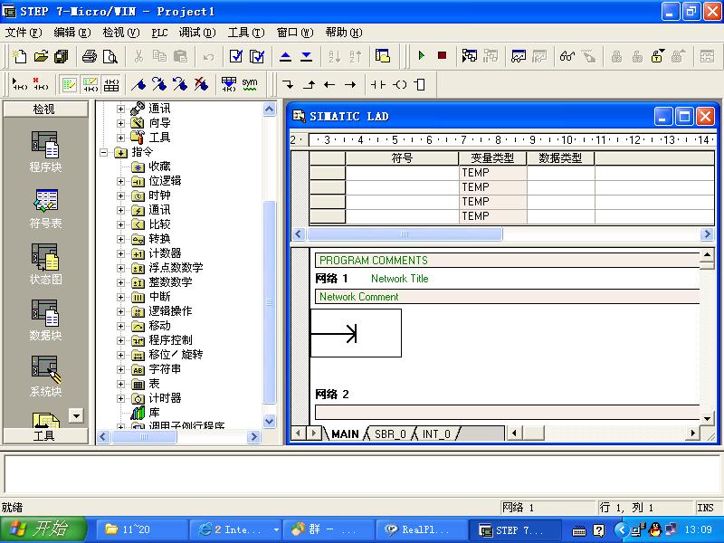Insert a contact from the toolbar
This screenshot has height=543, width=724.
point(378,84)
